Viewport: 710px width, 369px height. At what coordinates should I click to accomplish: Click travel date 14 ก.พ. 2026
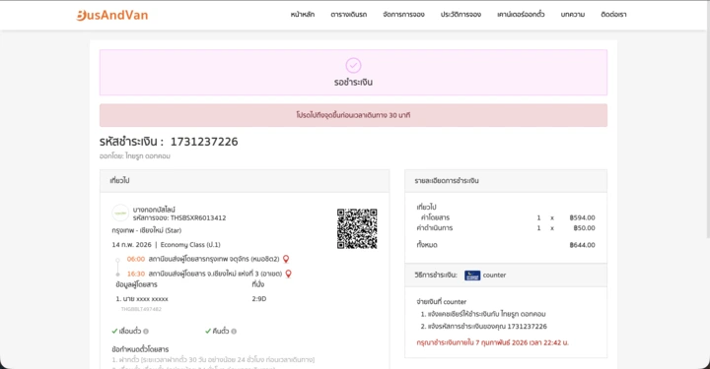coord(132,245)
